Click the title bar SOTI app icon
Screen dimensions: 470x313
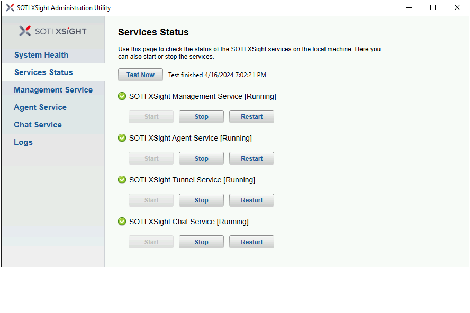pos(10,8)
